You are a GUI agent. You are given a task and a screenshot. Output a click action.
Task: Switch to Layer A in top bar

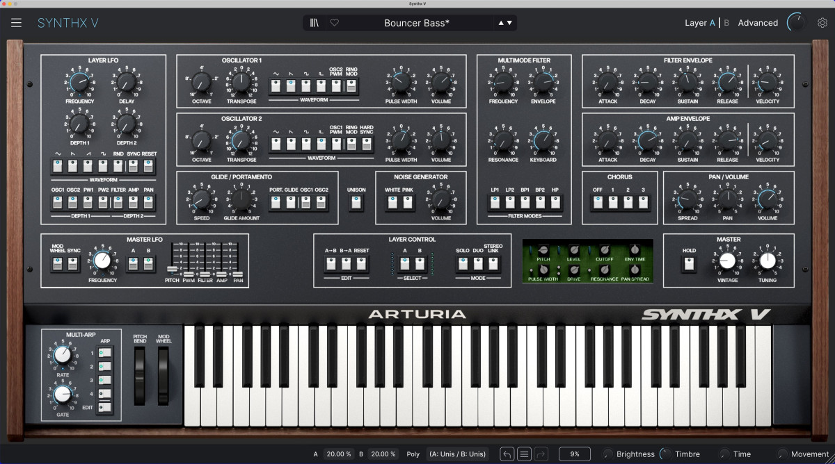point(712,23)
